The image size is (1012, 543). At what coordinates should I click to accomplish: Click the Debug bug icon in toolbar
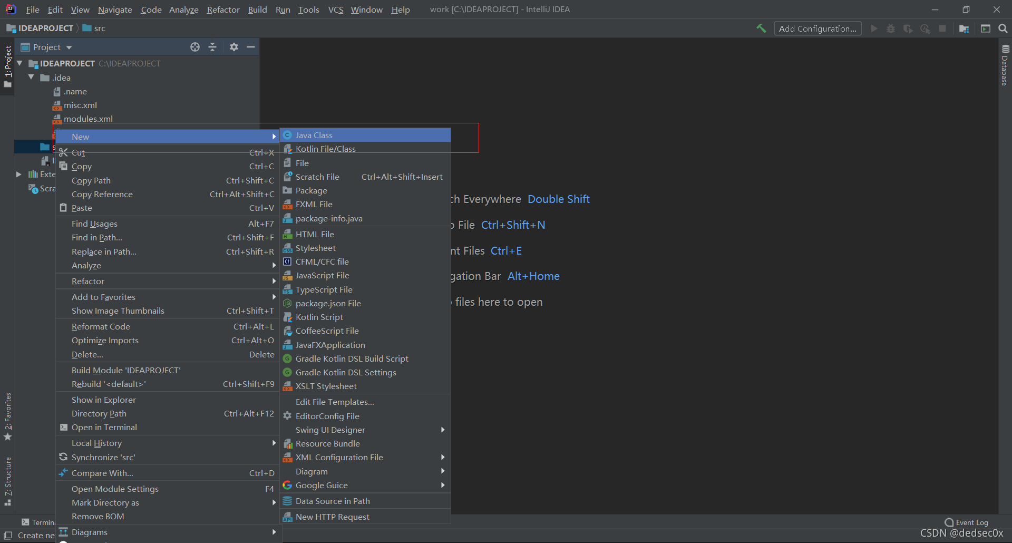coord(891,28)
